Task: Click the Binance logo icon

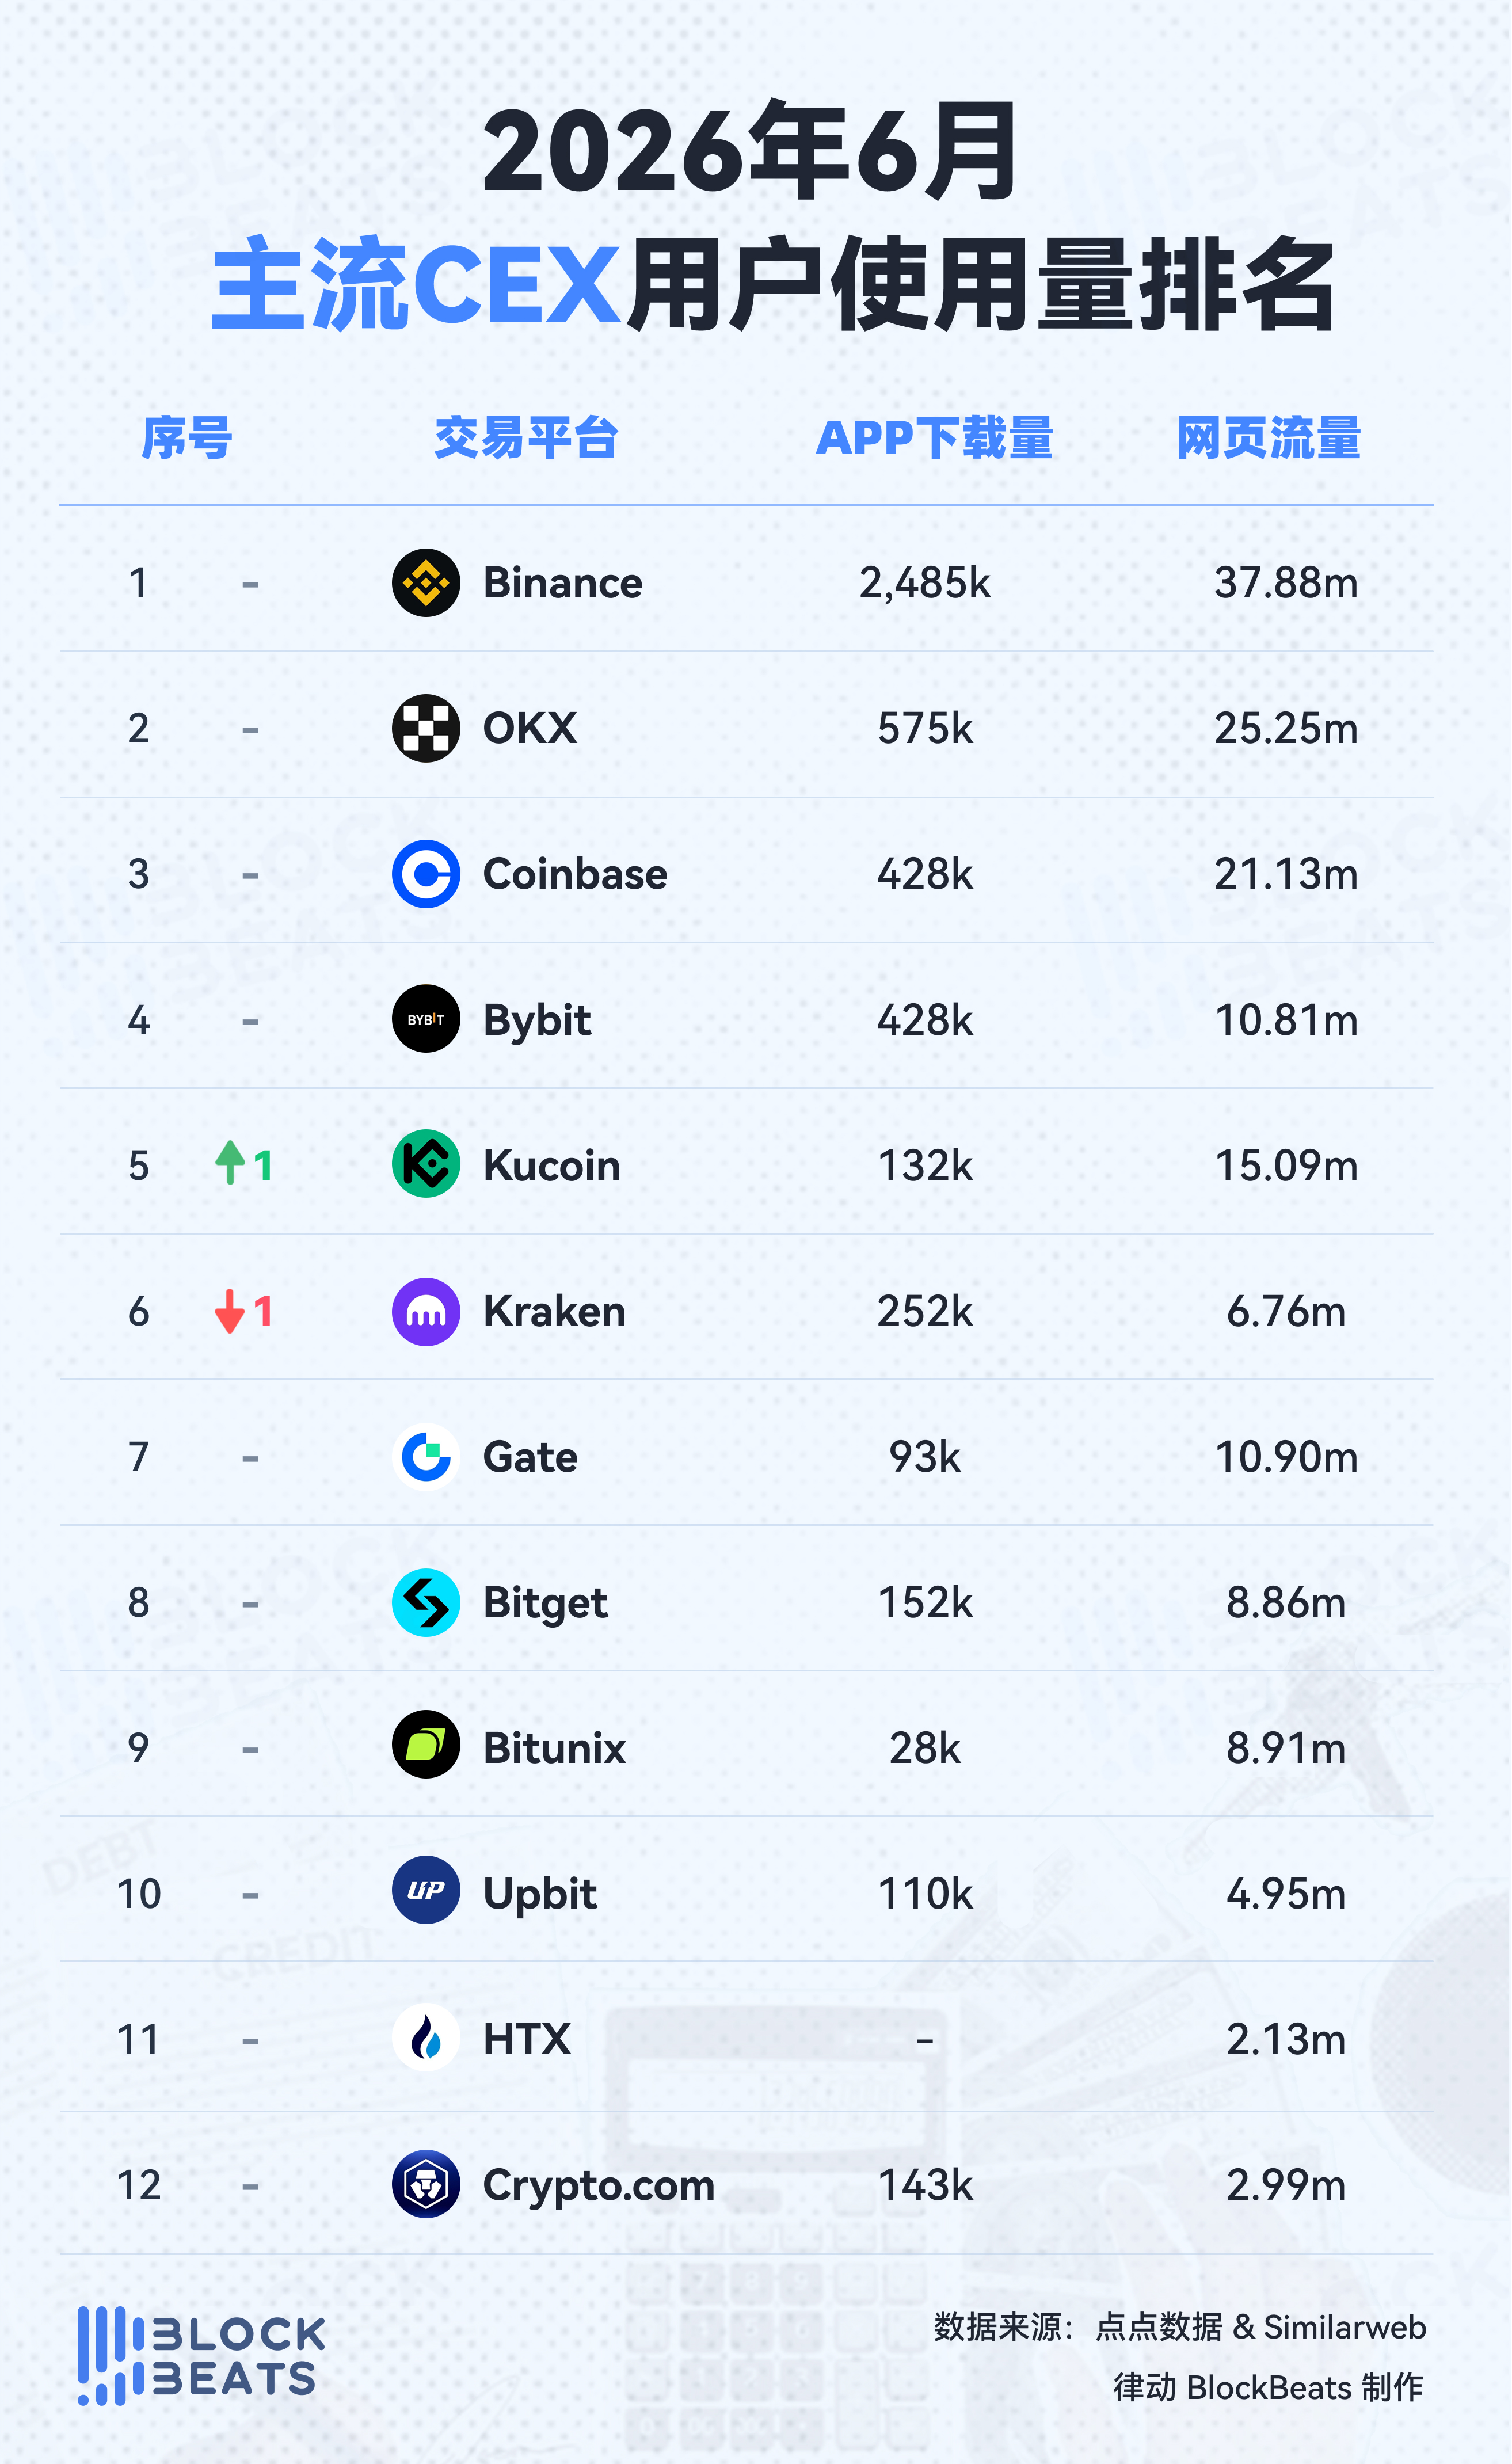Action: coord(426,583)
